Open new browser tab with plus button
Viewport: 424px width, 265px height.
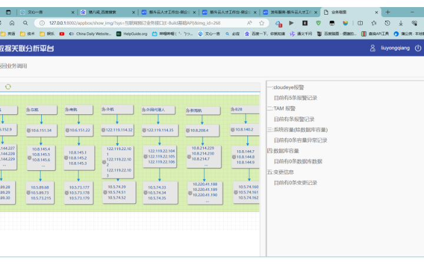pos(387,12)
